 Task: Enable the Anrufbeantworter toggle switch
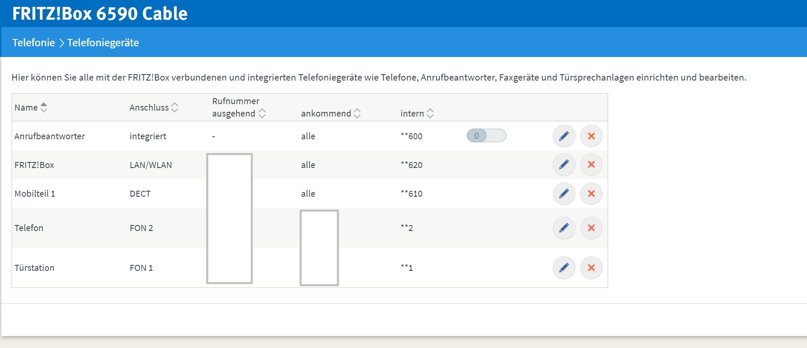486,136
